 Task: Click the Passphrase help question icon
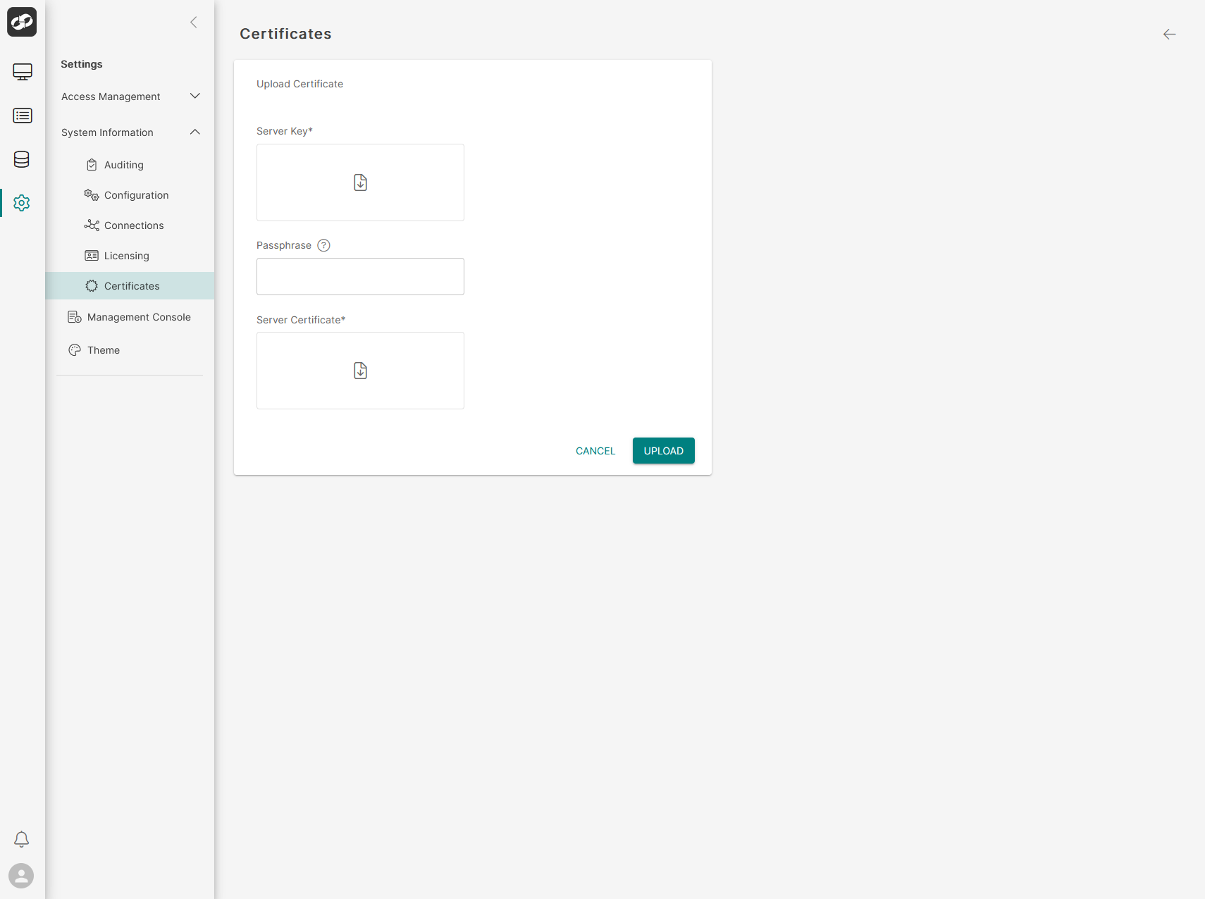click(323, 245)
